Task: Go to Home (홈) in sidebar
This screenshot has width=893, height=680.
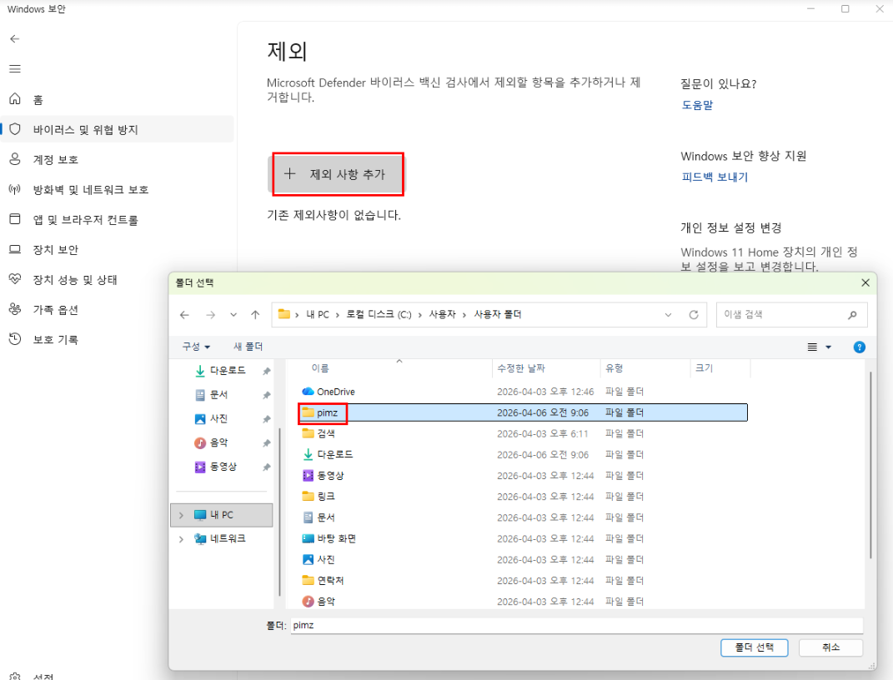Action: [x=38, y=99]
